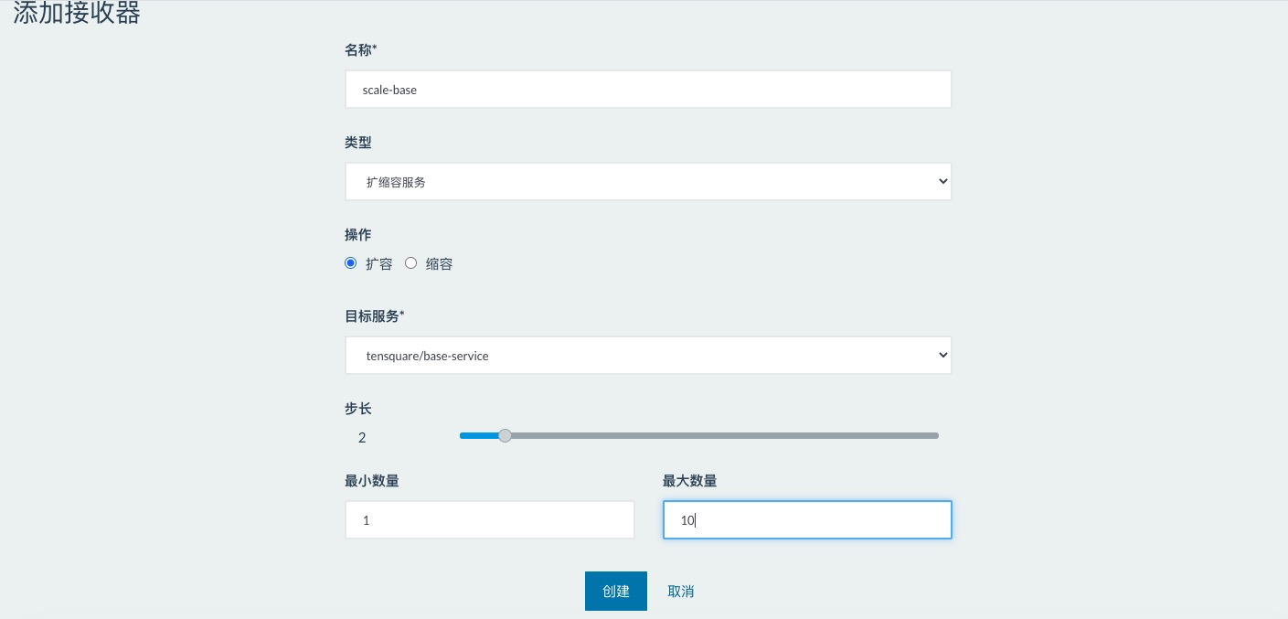This screenshot has height=619, width=1288.
Task: Click the 扩容 radio label text
Action: coord(379,263)
